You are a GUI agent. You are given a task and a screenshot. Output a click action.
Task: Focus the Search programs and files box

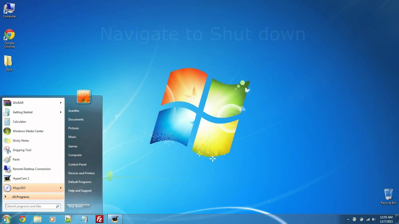click(x=33, y=206)
